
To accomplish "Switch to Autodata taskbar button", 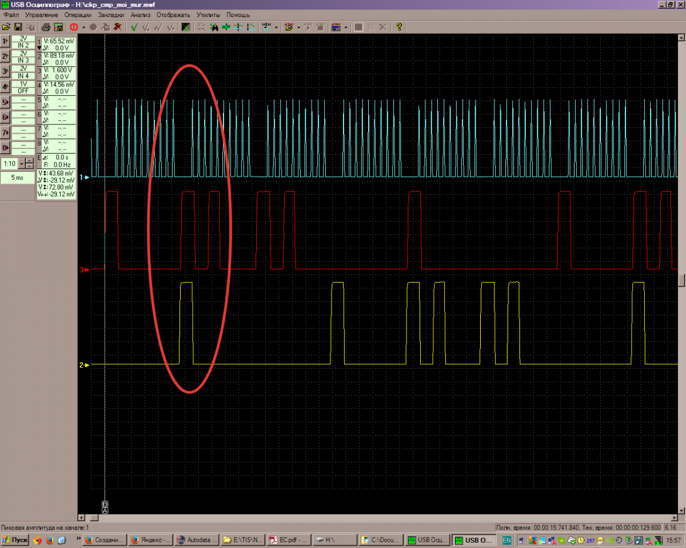I will (x=196, y=540).
